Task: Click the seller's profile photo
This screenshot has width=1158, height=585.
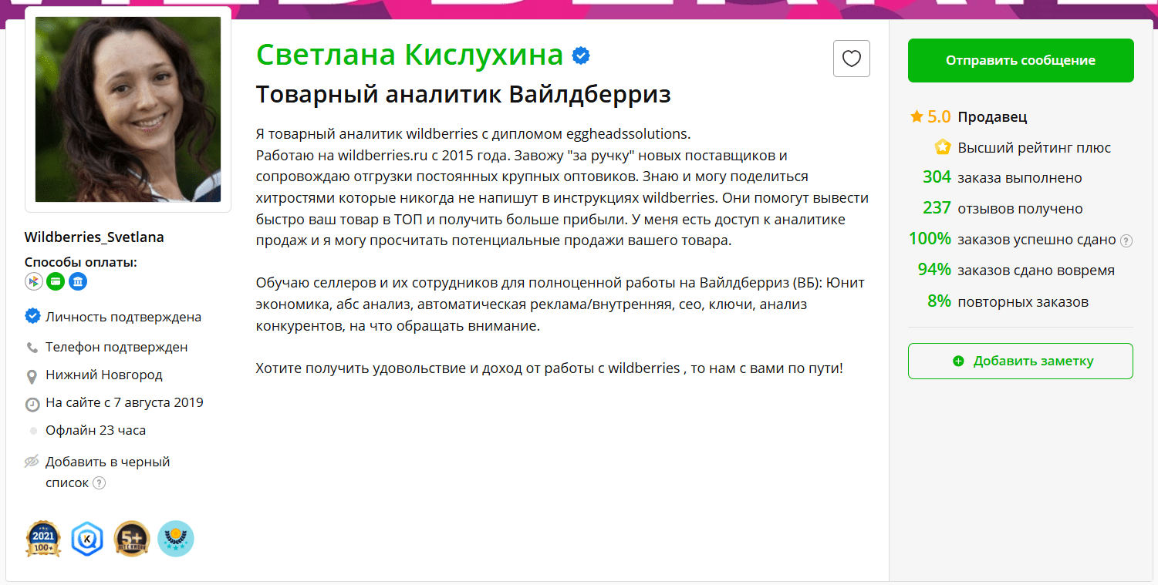Action: click(128, 109)
